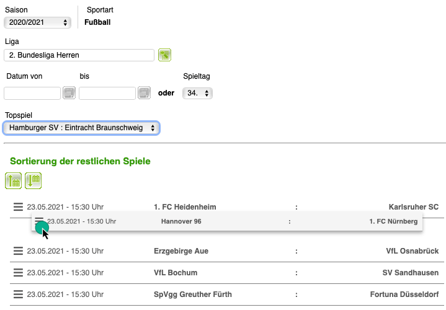Screen dimensions: 446x310
Task: Sort remaining games by date ascending
Action: click(14, 180)
